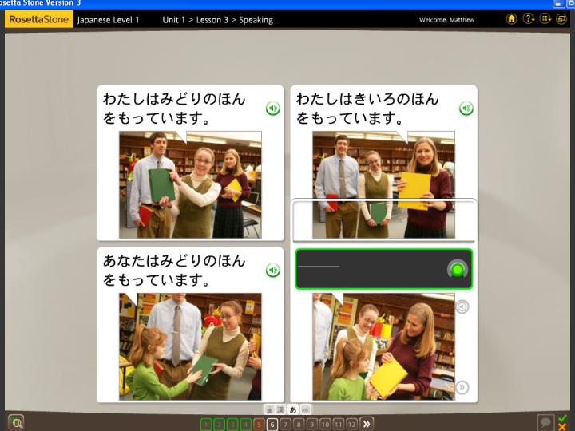This screenshot has width=575, height=431.
Task: Go to screen 7 in progress bar
Action: coord(285,424)
